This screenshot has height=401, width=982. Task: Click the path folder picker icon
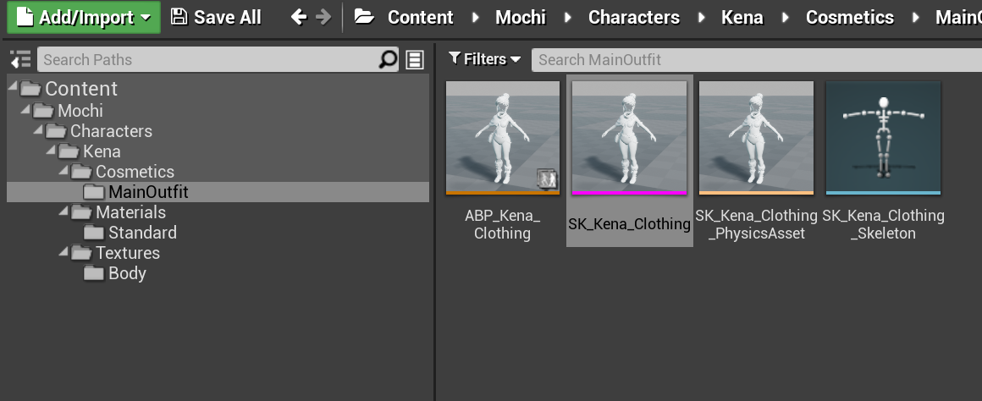[364, 17]
